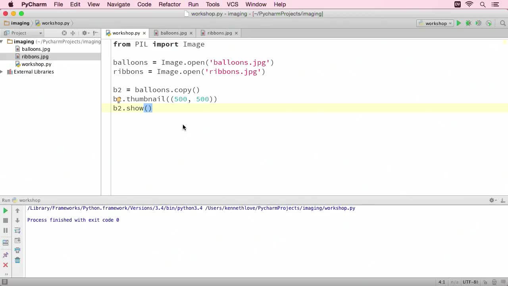Rerun the program from Run panel
The height and width of the screenshot is (286, 508).
5,211
